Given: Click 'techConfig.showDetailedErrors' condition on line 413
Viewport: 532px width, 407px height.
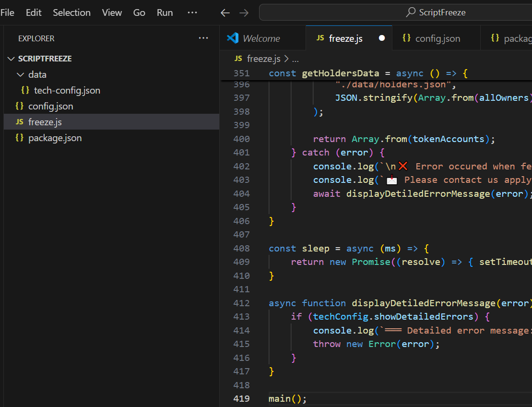Looking at the screenshot, I should 393,317.
